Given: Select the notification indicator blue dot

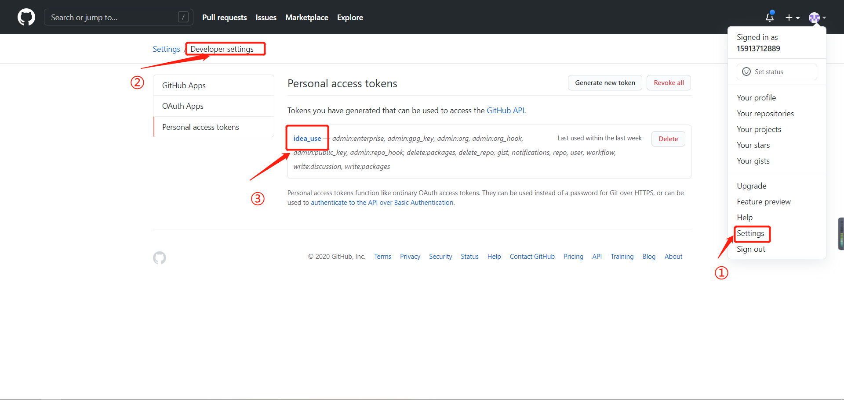Looking at the screenshot, I should 773,12.
